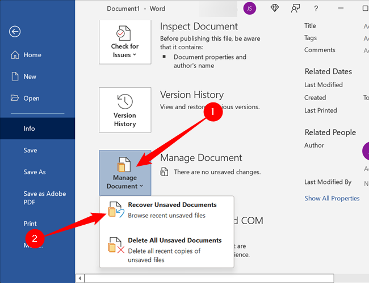Screen dimensions: 369x283
Task: Click the Tags property label
Action: click(311, 38)
